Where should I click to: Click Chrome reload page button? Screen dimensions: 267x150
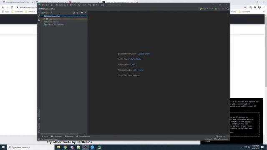point(12,7)
